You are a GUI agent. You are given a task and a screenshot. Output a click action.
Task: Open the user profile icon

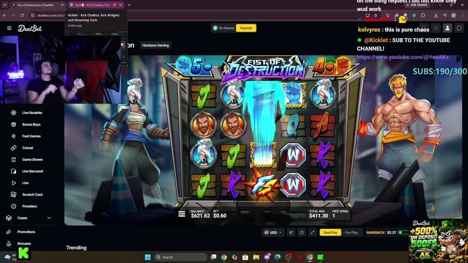pyautogui.click(x=447, y=28)
